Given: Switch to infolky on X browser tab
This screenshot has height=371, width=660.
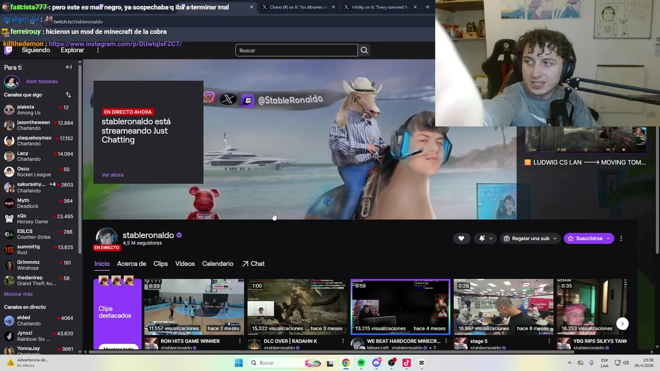Looking at the screenshot, I should [380, 7].
